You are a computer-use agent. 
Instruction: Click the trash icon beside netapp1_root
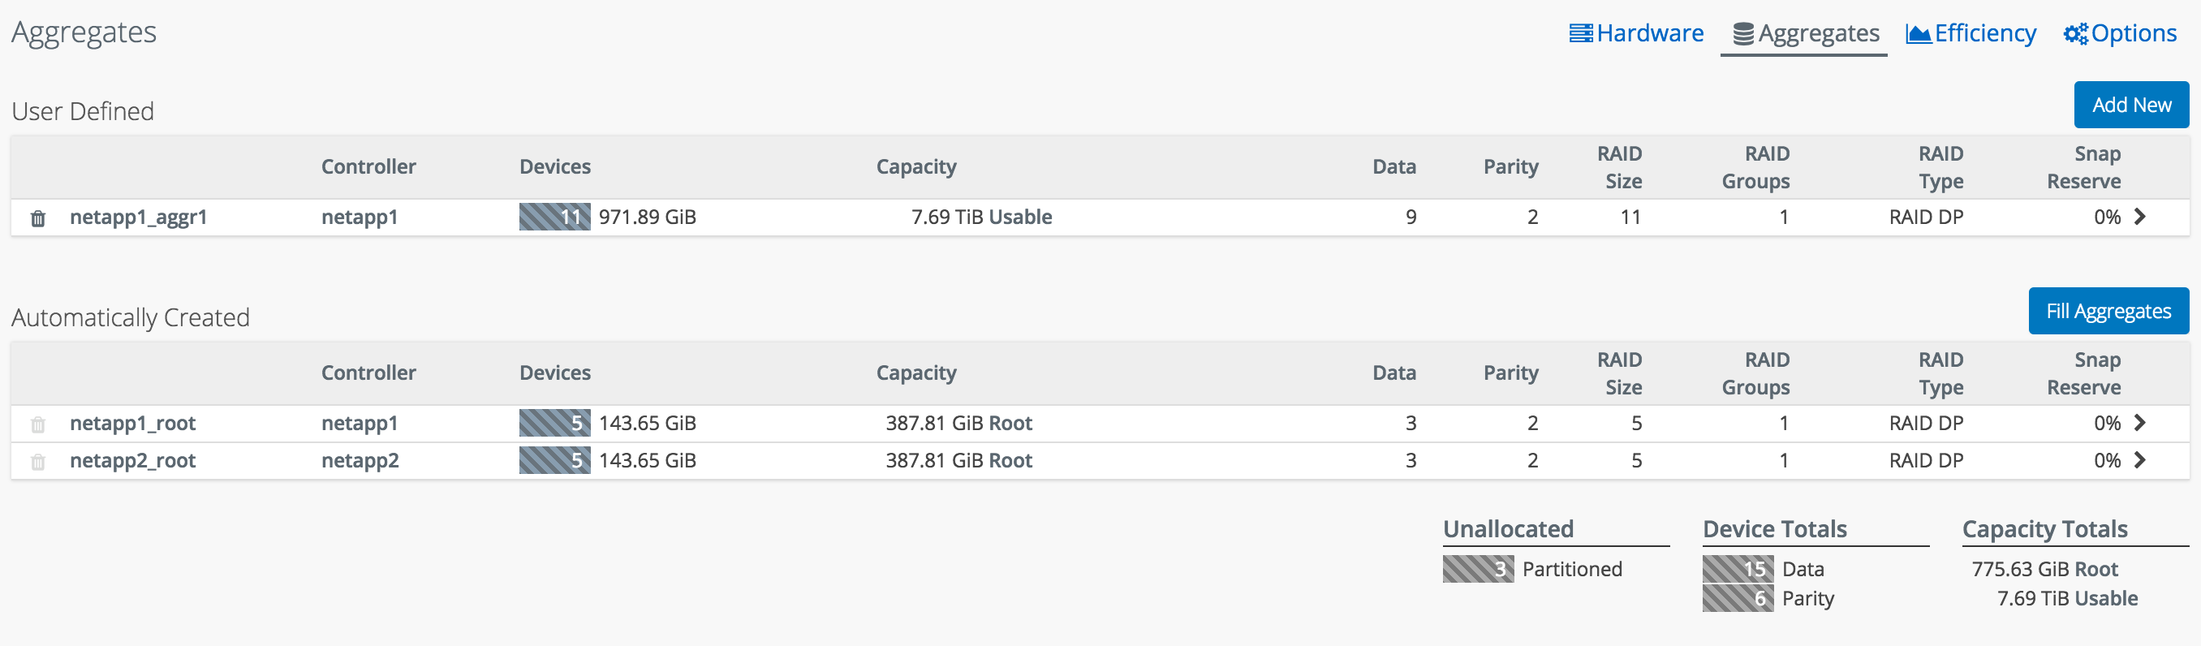(37, 424)
